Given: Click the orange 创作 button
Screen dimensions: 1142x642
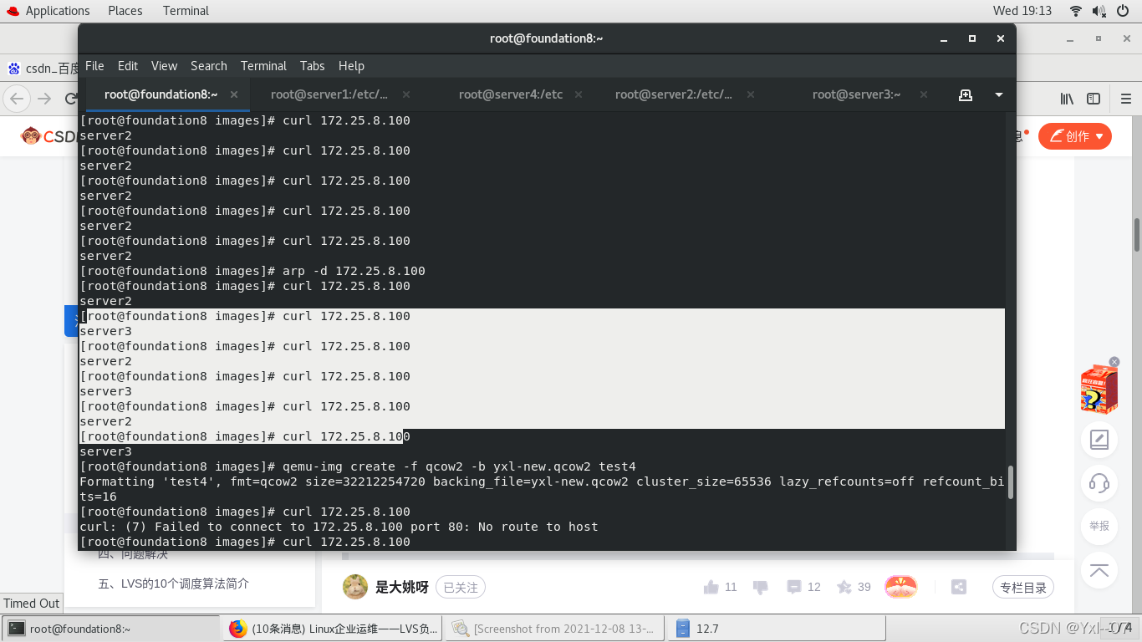Looking at the screenshot, I should [x=1074, y=136].
